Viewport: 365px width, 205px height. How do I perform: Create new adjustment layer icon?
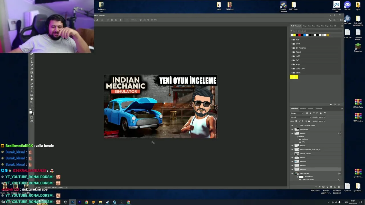327,187
